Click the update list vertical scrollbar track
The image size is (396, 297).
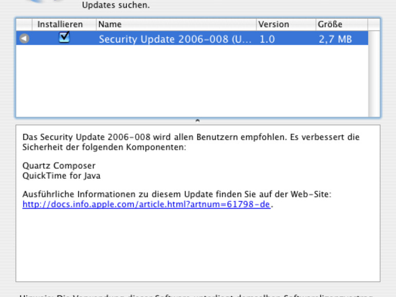pyautogui.click(x=374, y=74)
